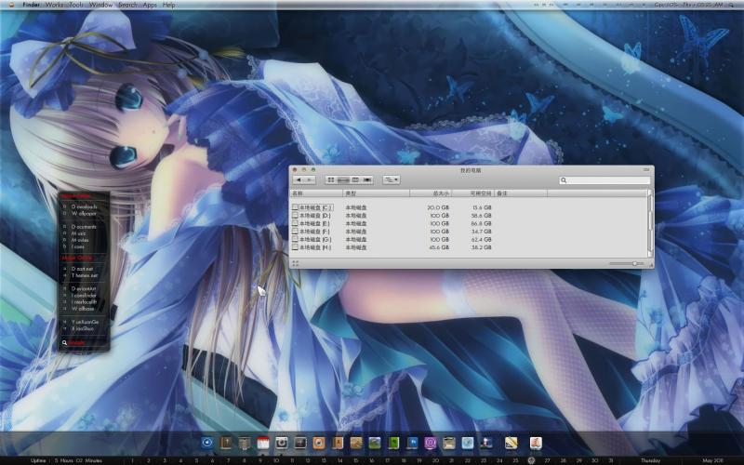Click calendar day 15 in bottom bar

point(355,460)
